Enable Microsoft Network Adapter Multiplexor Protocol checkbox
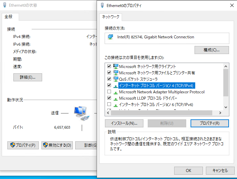Screen dimensions: 237x179 click(109, 92)
